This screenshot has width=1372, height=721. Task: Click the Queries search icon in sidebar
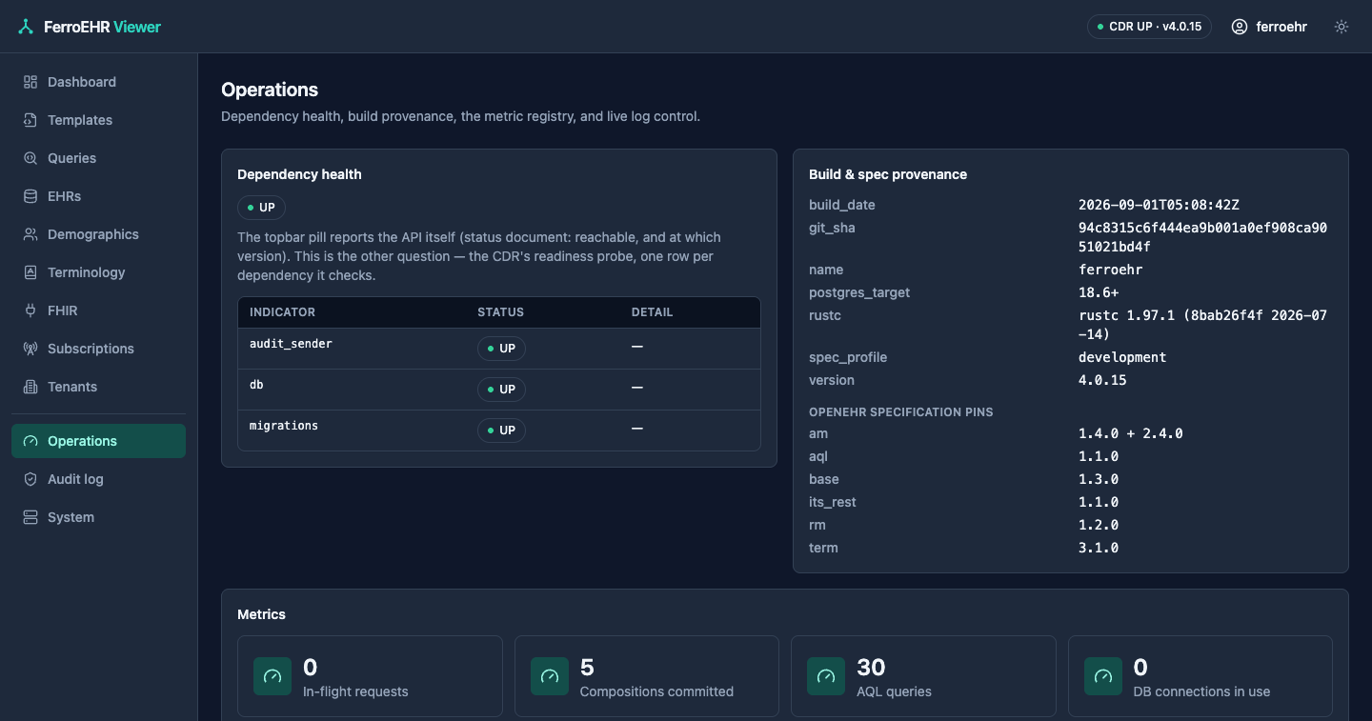tap(30, 158)
